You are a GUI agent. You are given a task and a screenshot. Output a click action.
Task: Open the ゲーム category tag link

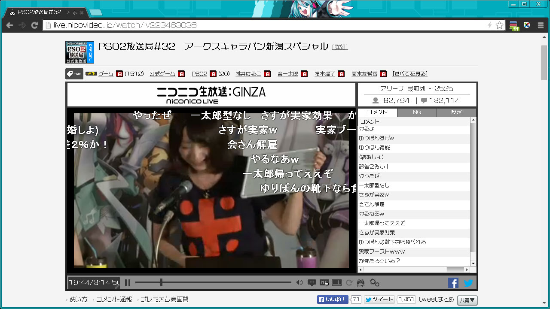(106, 74)
